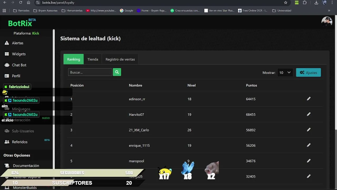Image resolution: width=337 pixels, height=190 pixels.
Task: Click the Nombre column header
Action: (135, 85)
